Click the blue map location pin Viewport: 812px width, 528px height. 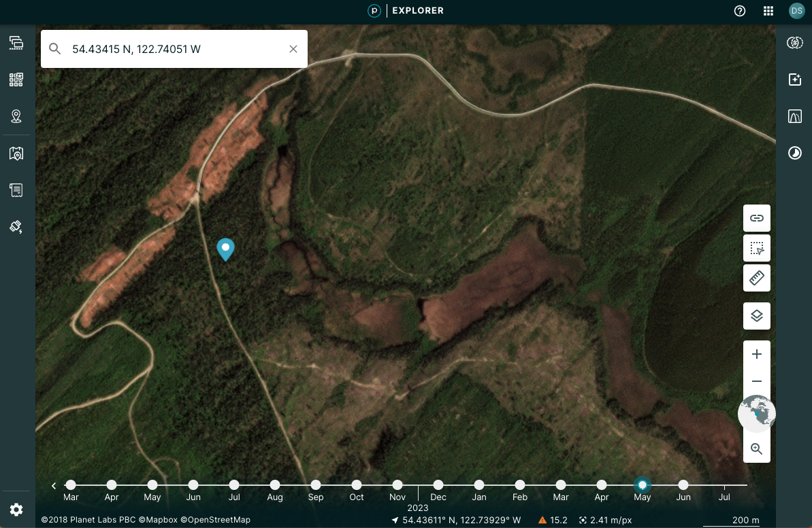coord(225,249)
